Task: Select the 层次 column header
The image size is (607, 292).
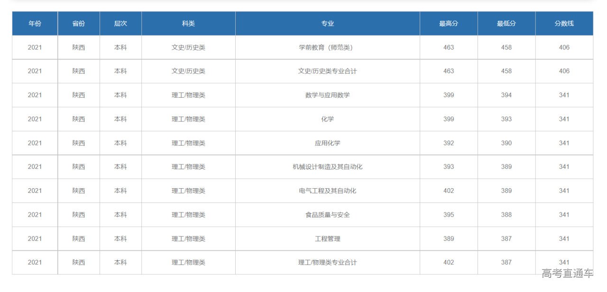Action: [120, 24]
